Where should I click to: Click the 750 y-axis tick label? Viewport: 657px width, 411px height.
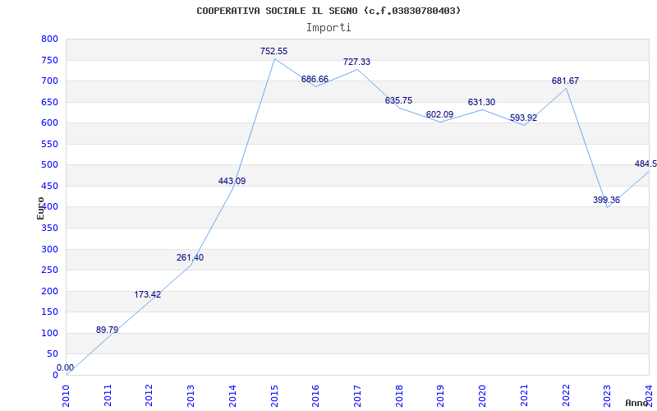(x=49, y=60)
